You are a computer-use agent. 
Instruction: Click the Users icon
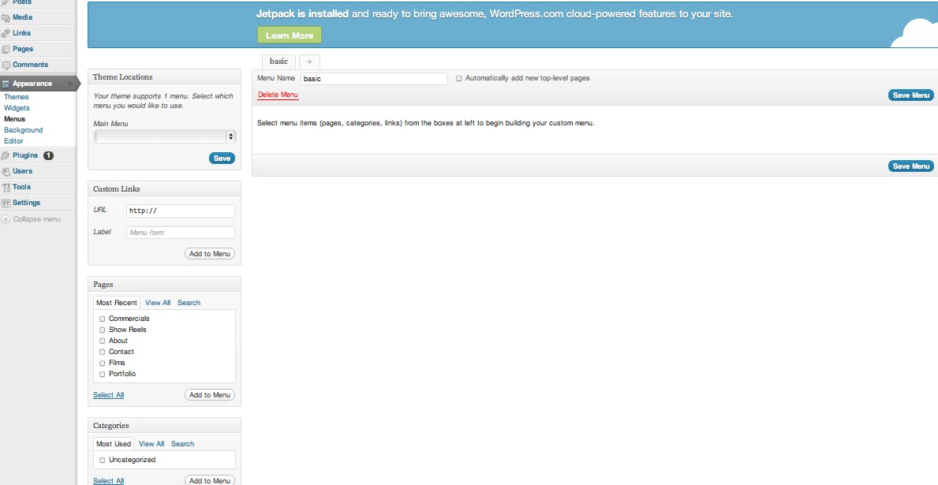[x=6, y=172]
